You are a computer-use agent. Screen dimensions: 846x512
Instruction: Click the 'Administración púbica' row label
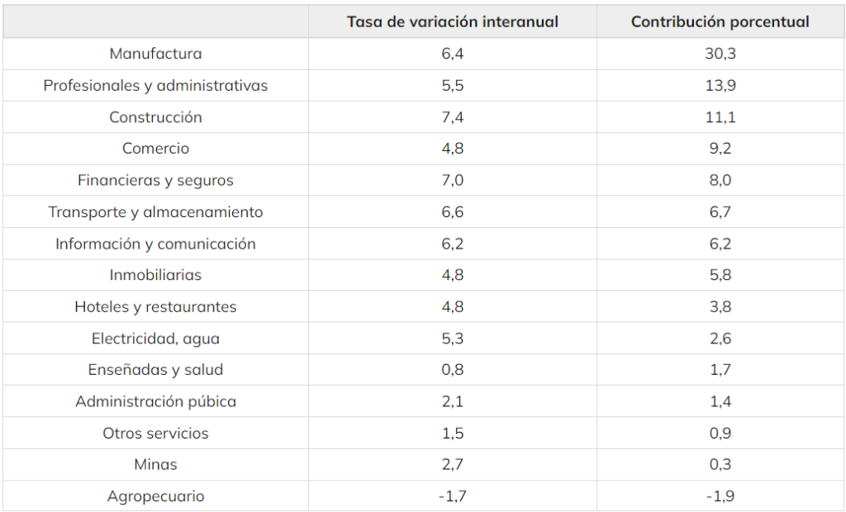coord(155,401)
